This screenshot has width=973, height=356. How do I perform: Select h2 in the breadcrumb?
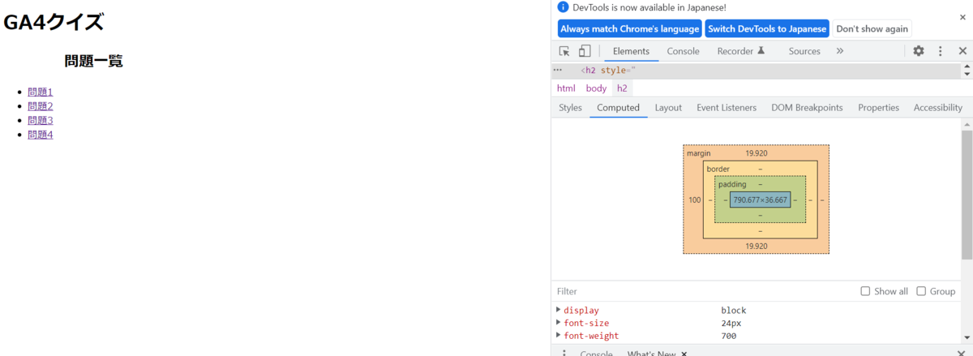pos(622,88)
